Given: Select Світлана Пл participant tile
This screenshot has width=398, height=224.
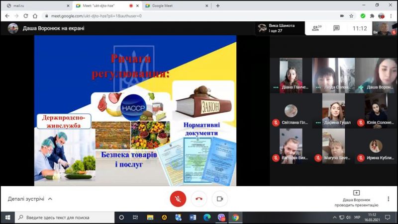Looking at the screenshot, I should (x=291, y=111).
